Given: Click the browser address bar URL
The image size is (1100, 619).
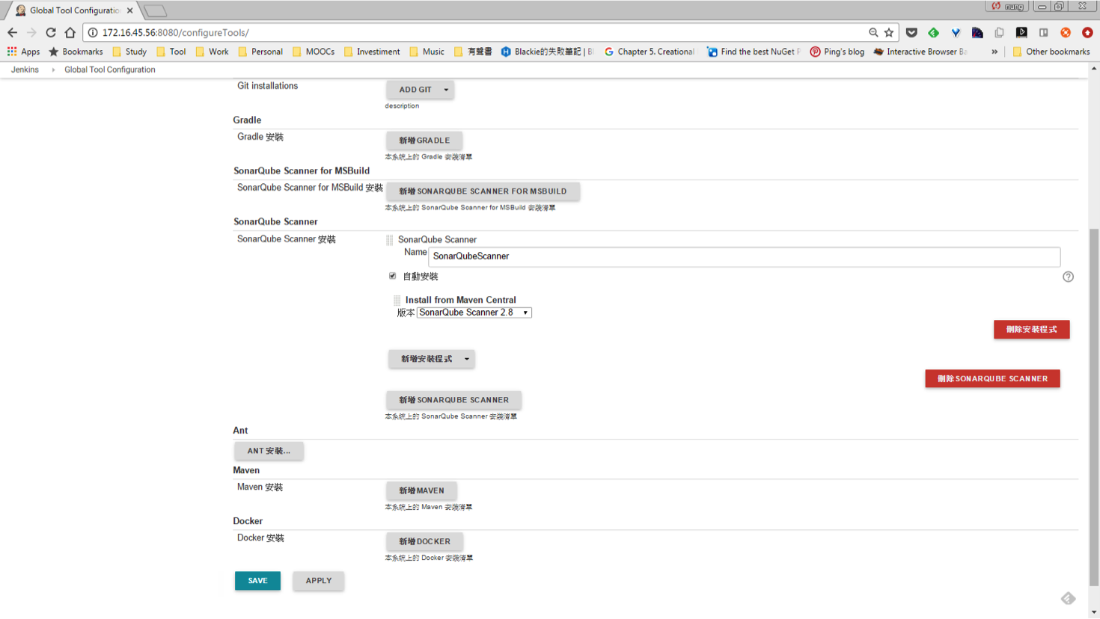Looking at the screenshot, I should (176, 33).
